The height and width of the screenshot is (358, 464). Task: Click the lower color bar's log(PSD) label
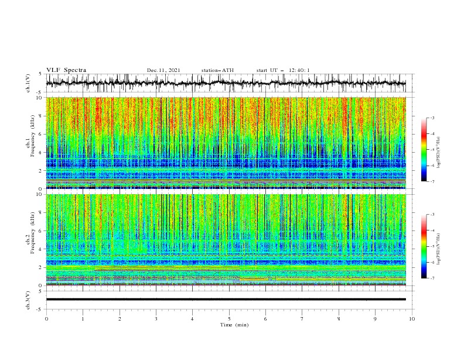click(x=438, y=249)
